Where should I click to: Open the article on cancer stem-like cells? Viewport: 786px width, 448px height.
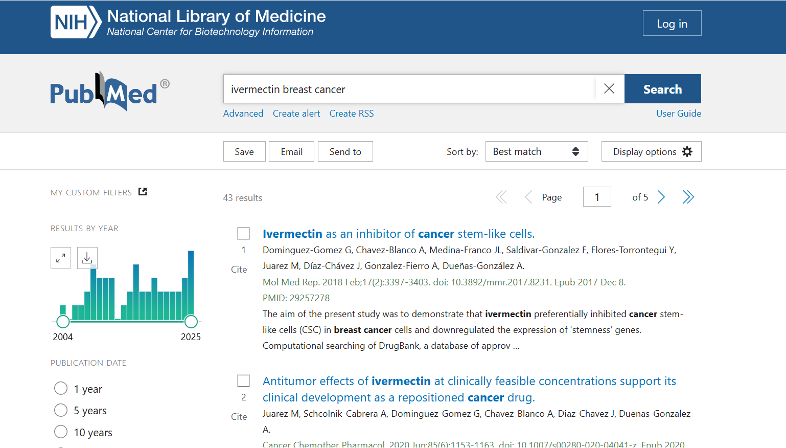tap(399, 234)
